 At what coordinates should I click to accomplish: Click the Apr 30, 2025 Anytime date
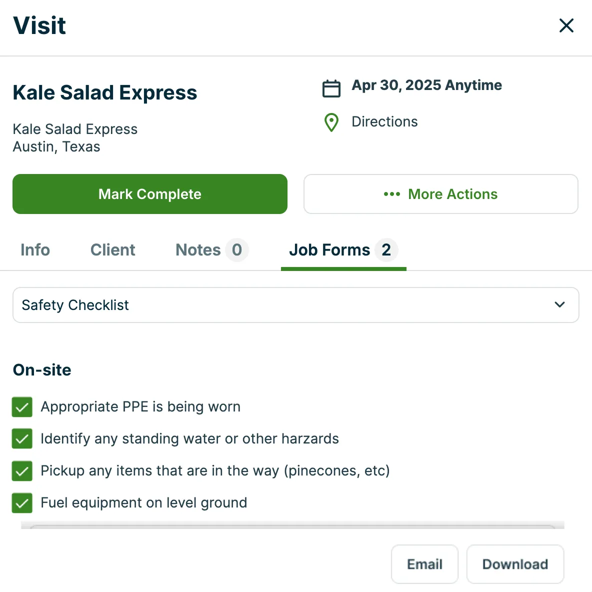coord(426,85)
